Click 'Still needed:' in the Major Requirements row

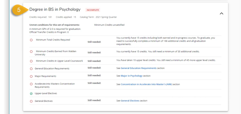pyautogui.click(x=94, y=75)
